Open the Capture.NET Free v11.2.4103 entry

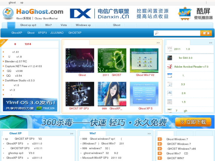23,66
